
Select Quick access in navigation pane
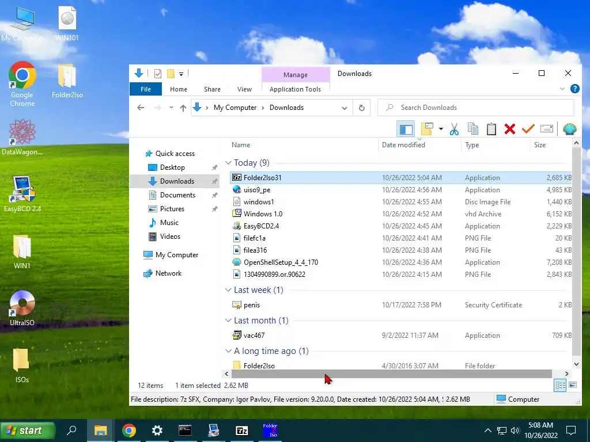(x=175, y=153)
